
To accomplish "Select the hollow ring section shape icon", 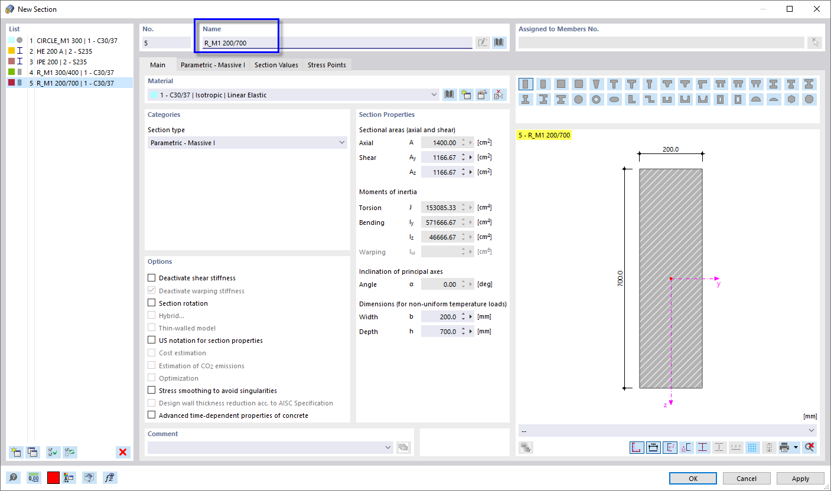I will pyautogui.click(x=597, y=99).
